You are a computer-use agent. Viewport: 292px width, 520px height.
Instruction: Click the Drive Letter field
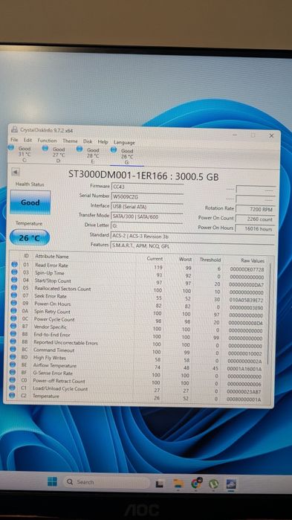click(x=147, y=226)
